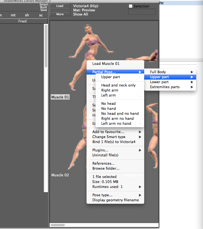Choose Right arm no hand option
This screenshot has width=203, height=229.
point(117,119)
